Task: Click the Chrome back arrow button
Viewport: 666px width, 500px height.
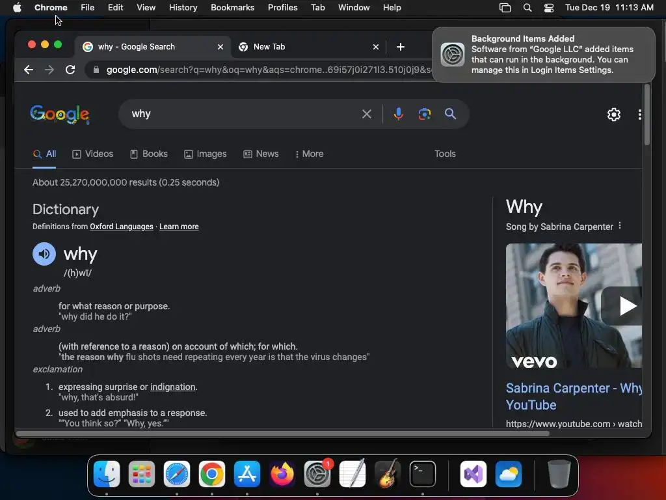Action: 29,70
